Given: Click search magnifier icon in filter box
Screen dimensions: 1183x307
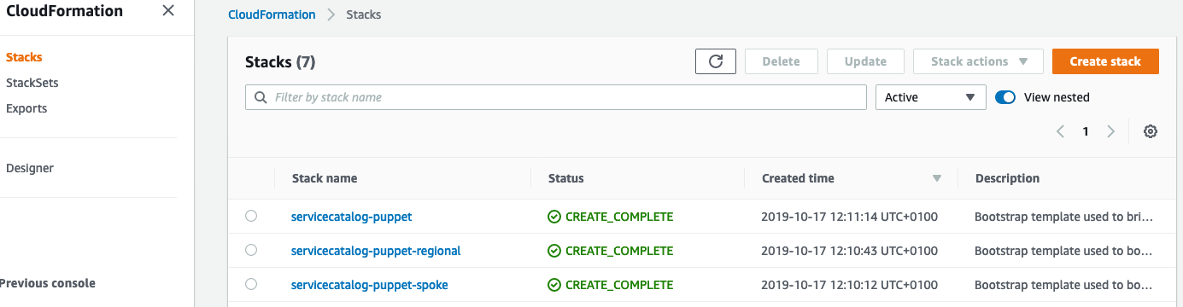Looking at the screenshot, I should pyautogui.click(x=260, y=97).
